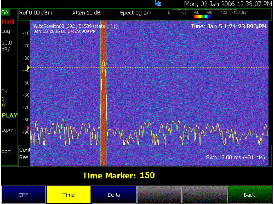Image resolution: width=274 pixels, height=204 pixels.
Task: Click "Atten 10 dB"
Action: point(86,13)
